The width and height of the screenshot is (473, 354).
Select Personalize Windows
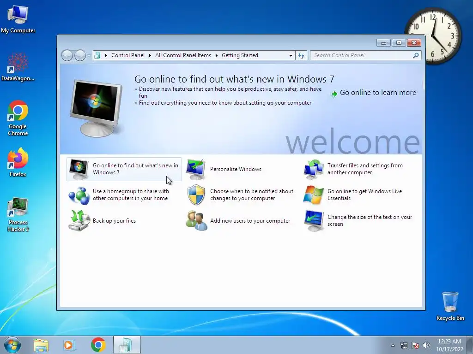click(236, 169)
